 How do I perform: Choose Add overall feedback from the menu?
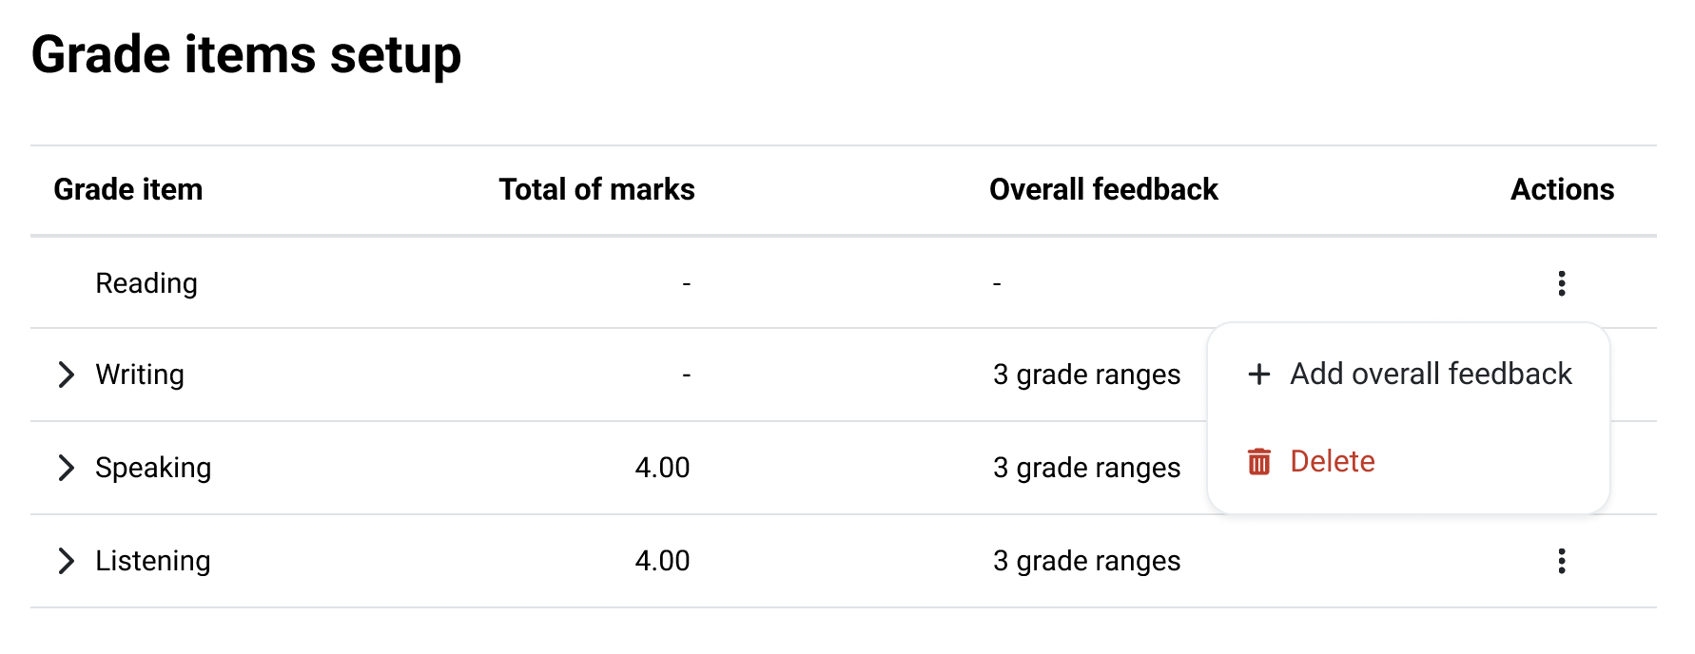coord(1409,375)
